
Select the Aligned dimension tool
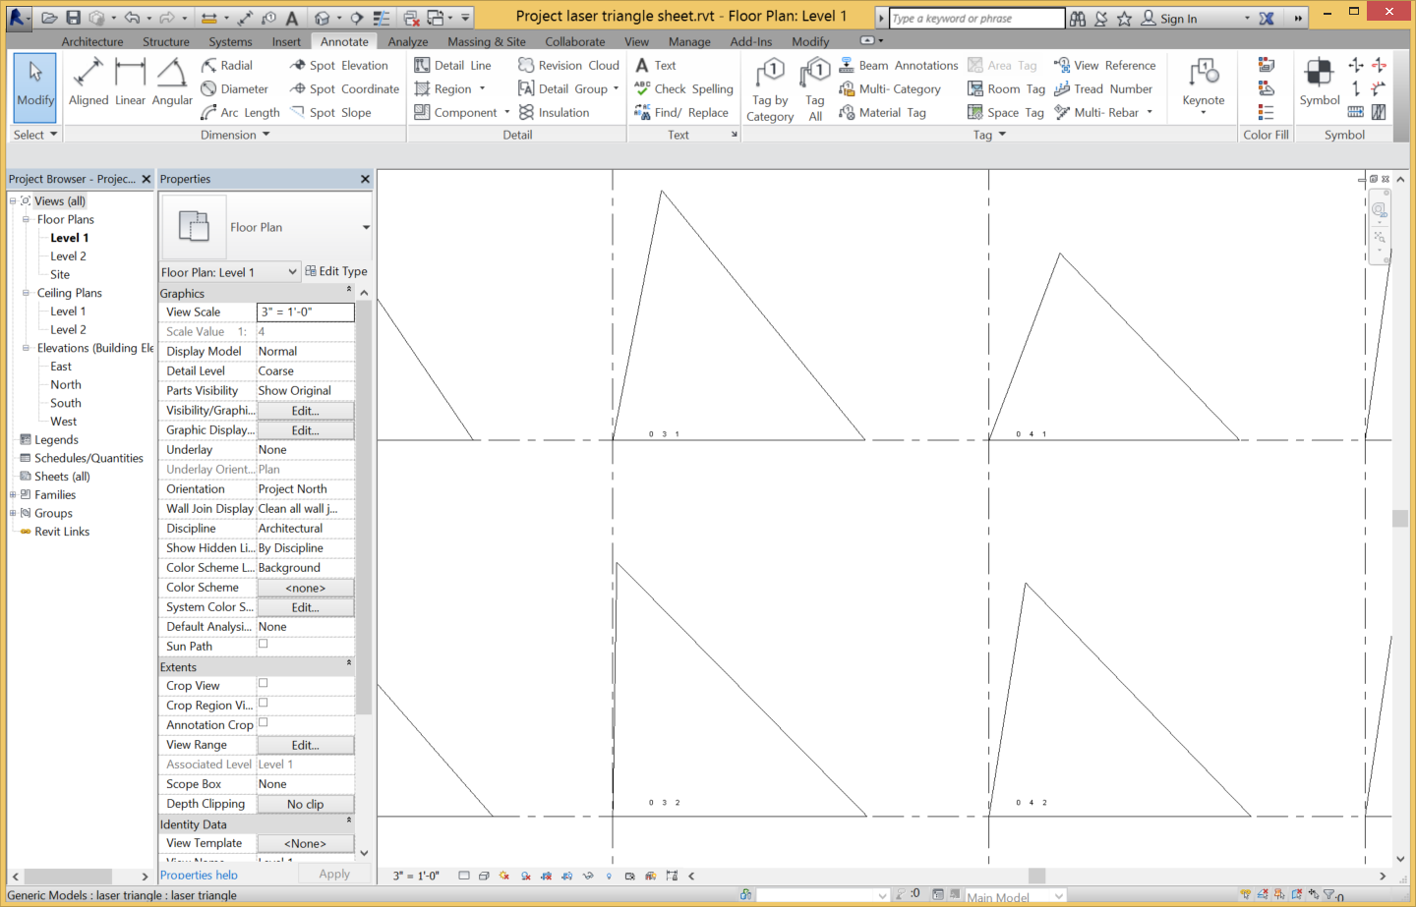click(x=88, y=87)
